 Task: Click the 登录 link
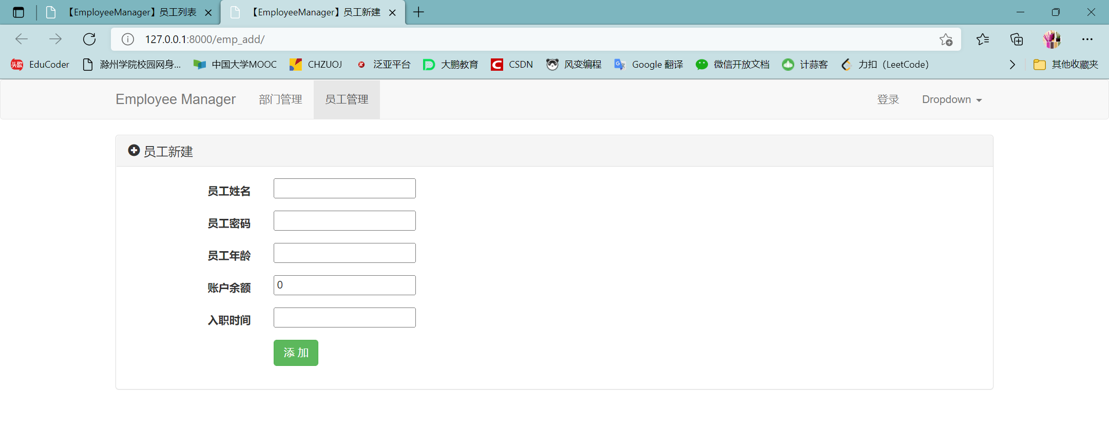(x=888, y=99)
